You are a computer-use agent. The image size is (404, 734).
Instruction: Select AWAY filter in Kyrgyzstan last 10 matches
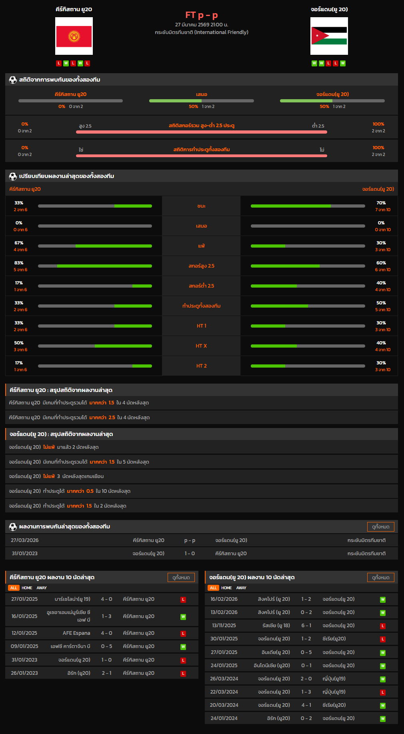coord(42,588)
